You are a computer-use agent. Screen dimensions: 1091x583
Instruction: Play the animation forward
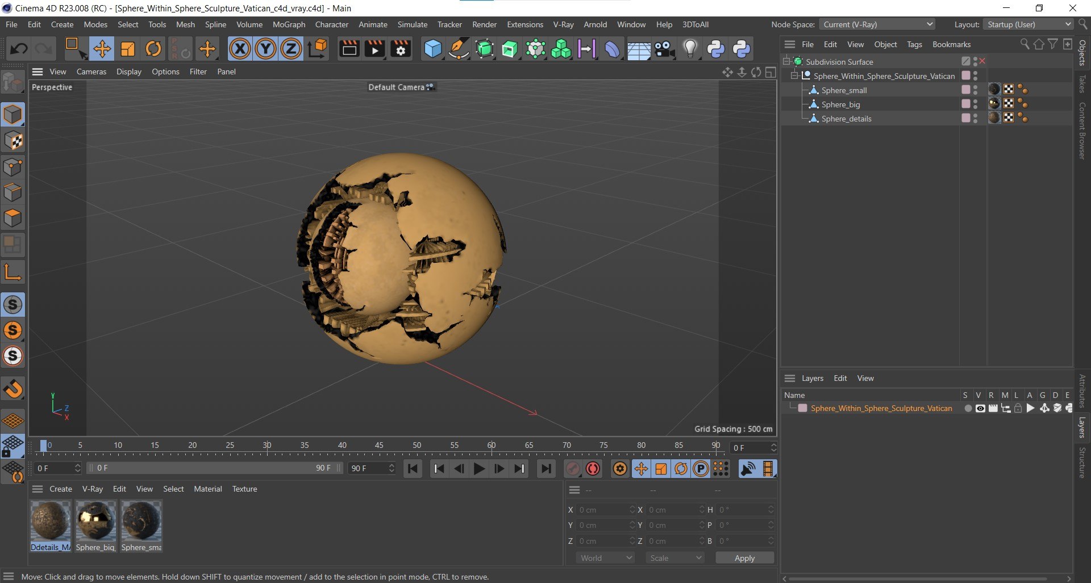pyautogui.click(x=479, y=468)
